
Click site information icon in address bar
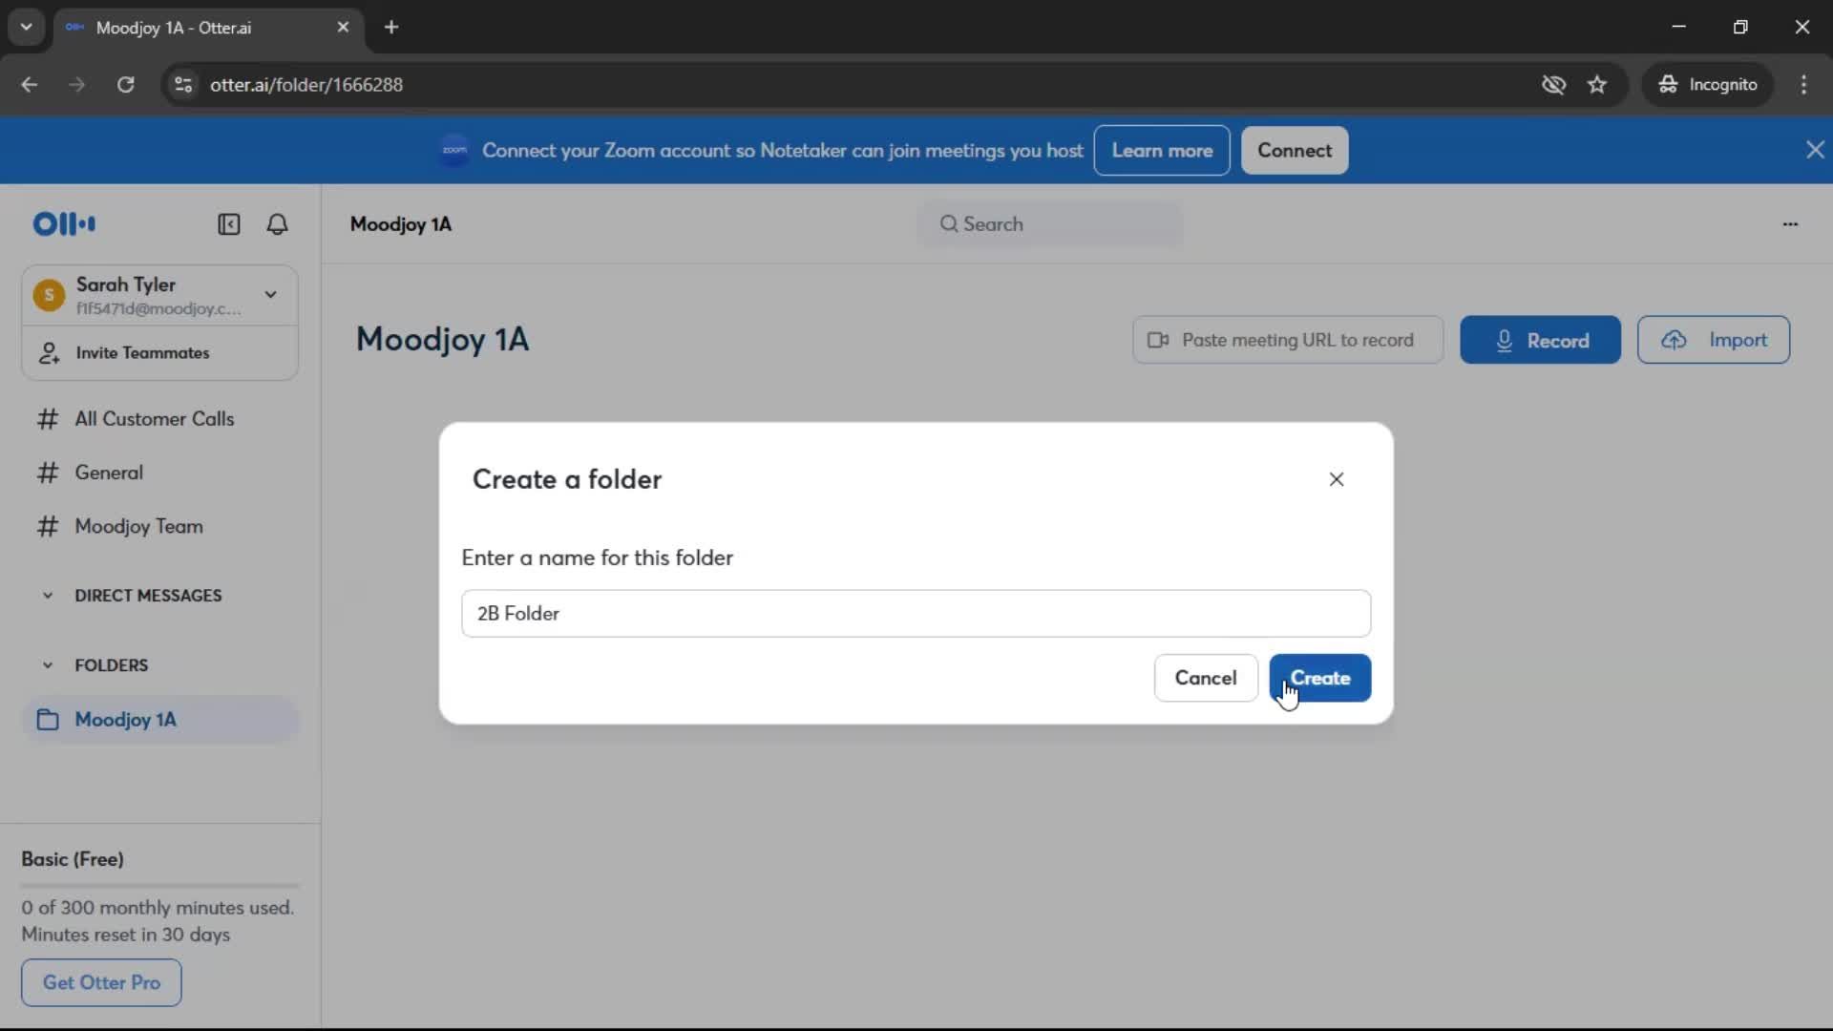182,85
